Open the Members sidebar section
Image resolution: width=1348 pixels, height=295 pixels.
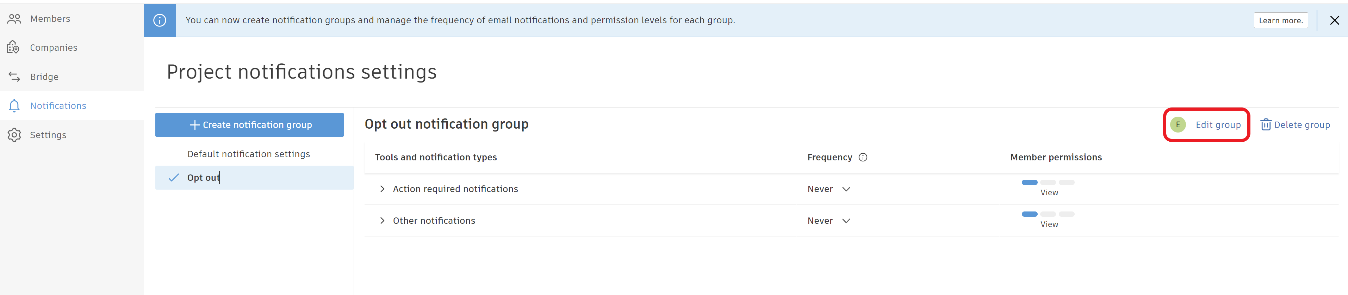pos(50,18)
